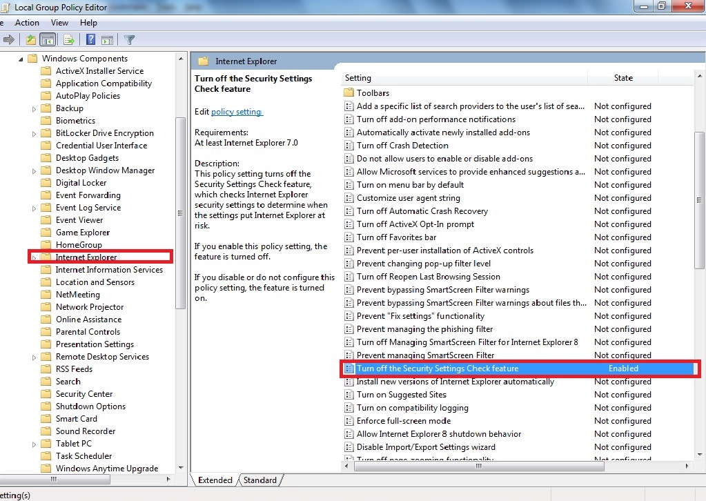Click the policy icon beside Enforce full-screen mode
Image resolution: width=706 pixels, height=501 pixels.
pyautogui.click(x=349, y=421)
